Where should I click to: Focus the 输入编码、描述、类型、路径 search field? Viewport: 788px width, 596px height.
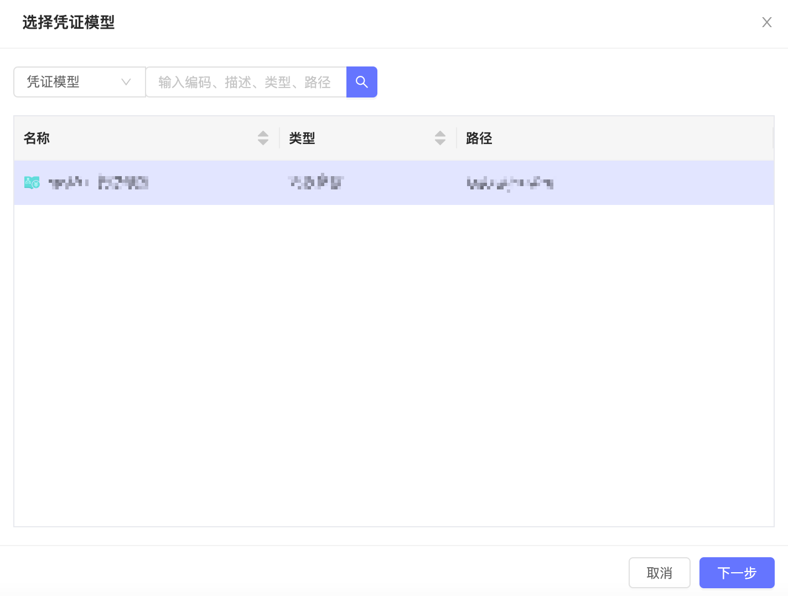pos(246,82)
